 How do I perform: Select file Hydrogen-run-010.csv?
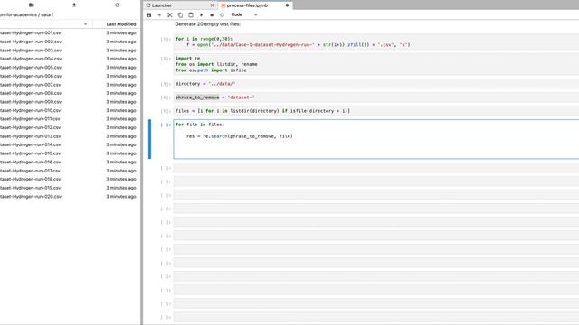[30, 110]
